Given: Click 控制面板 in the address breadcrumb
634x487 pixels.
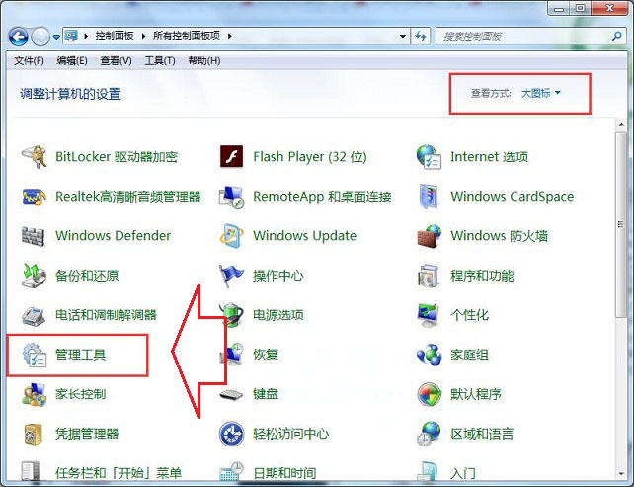Looking at the screenshot, I should coord(115,36).
